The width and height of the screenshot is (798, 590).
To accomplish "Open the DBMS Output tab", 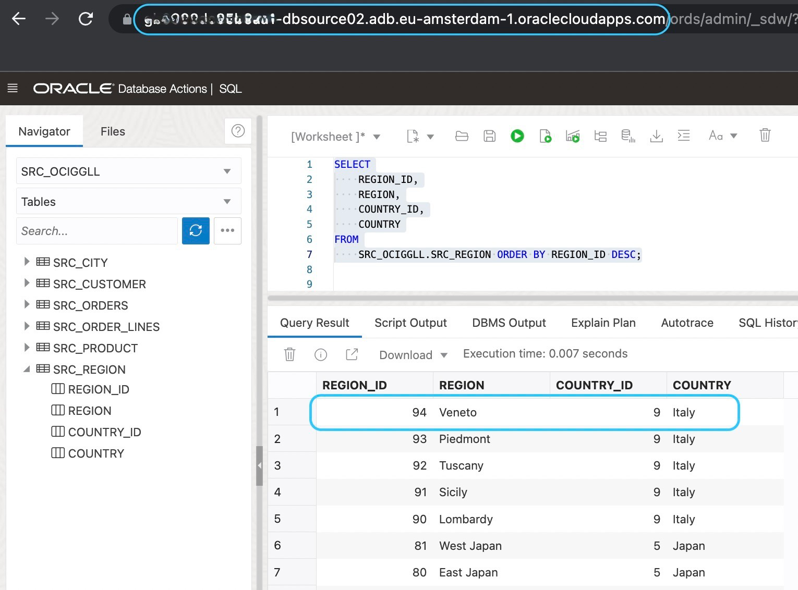I will (509, 323).
